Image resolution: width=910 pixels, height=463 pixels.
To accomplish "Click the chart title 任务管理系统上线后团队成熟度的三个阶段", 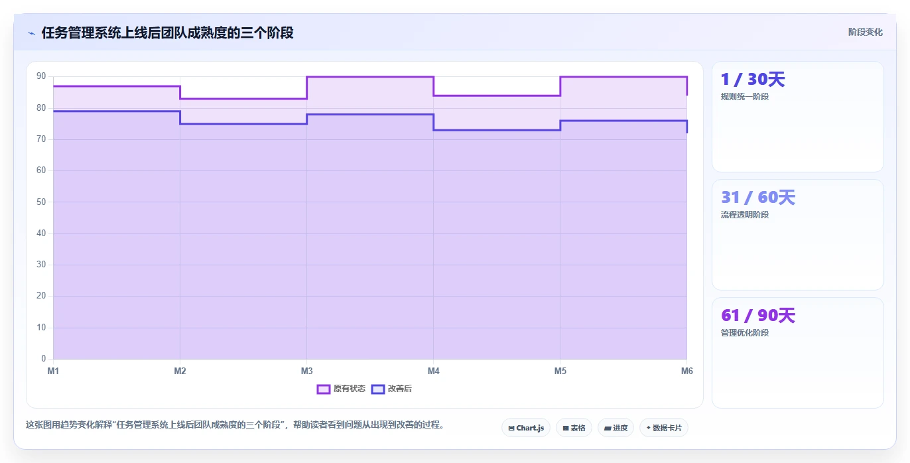I will (x=167, y=33).
